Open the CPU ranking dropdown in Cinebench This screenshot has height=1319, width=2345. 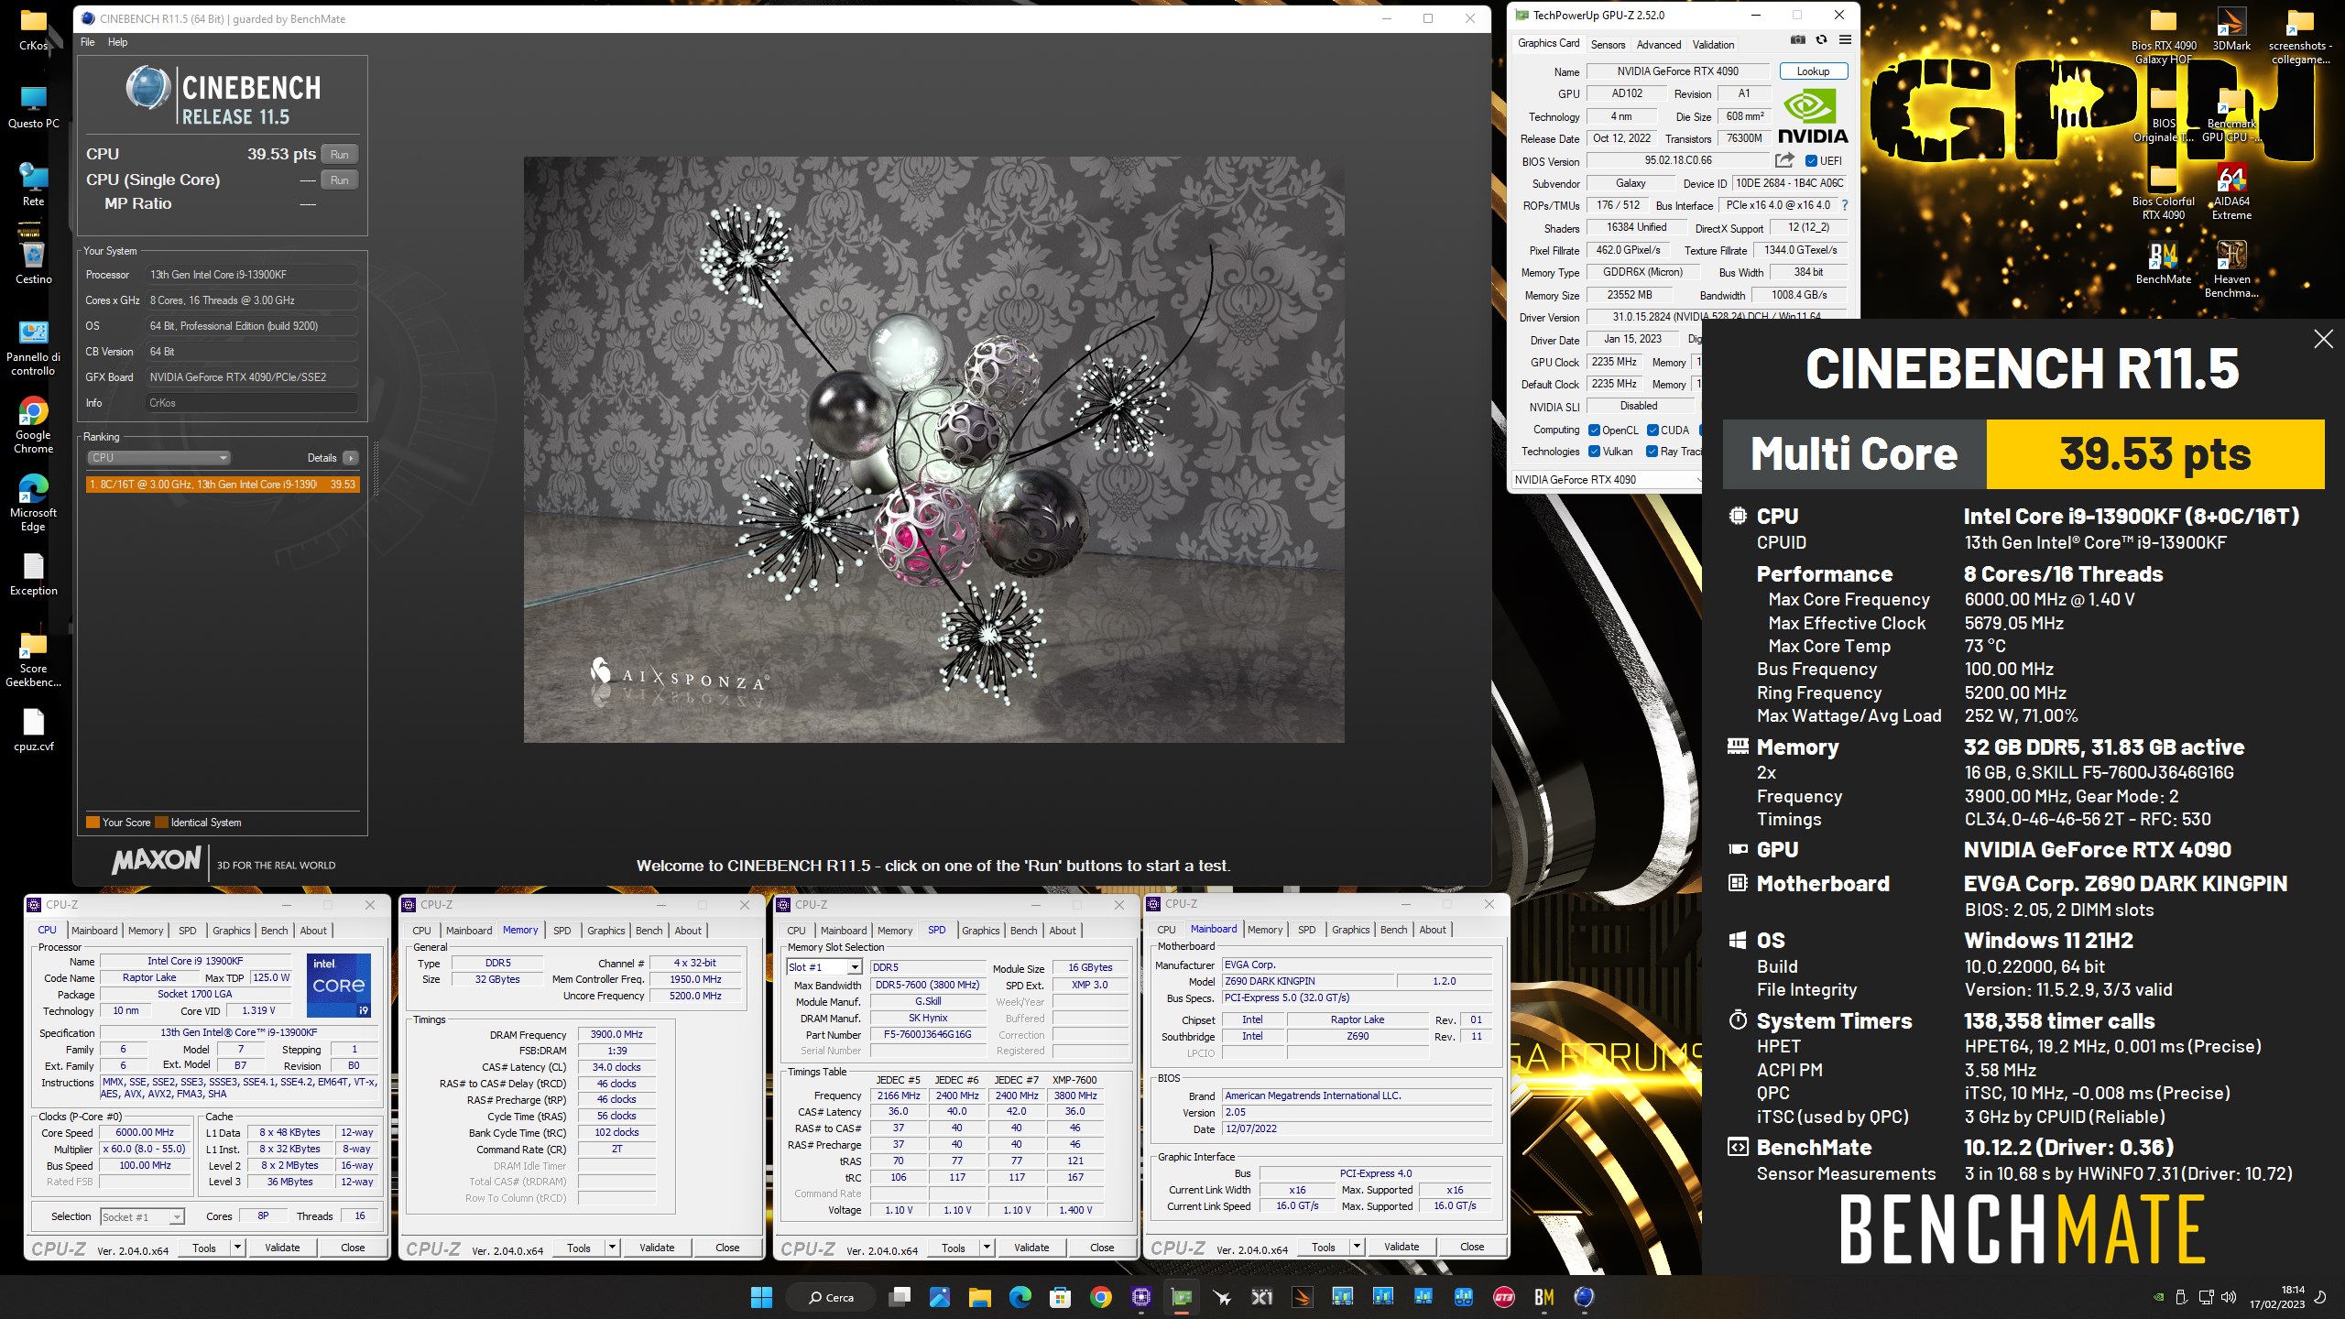pyautogui.click(x=158, y=458)
